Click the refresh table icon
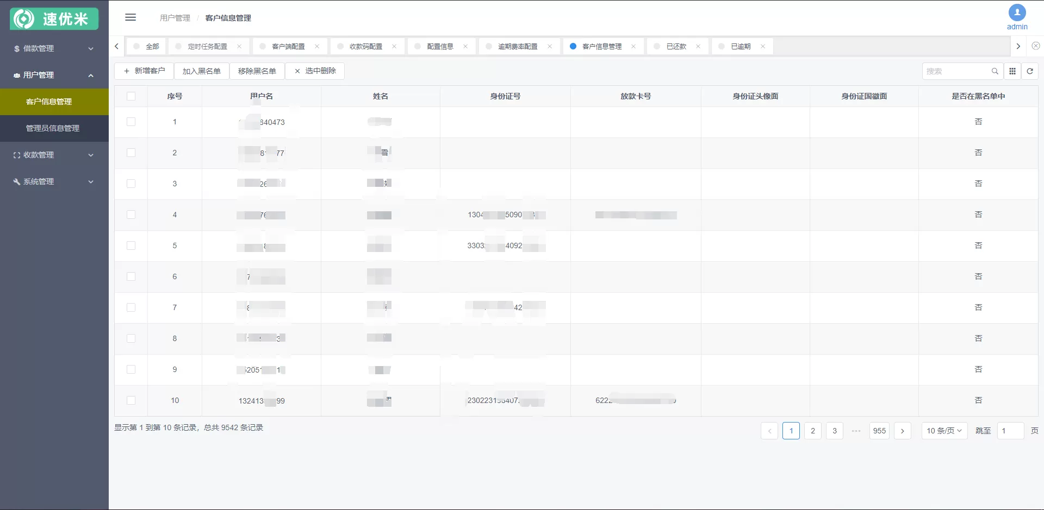1044x510 pixels. pyautogui.click(x=1030, y=71)
